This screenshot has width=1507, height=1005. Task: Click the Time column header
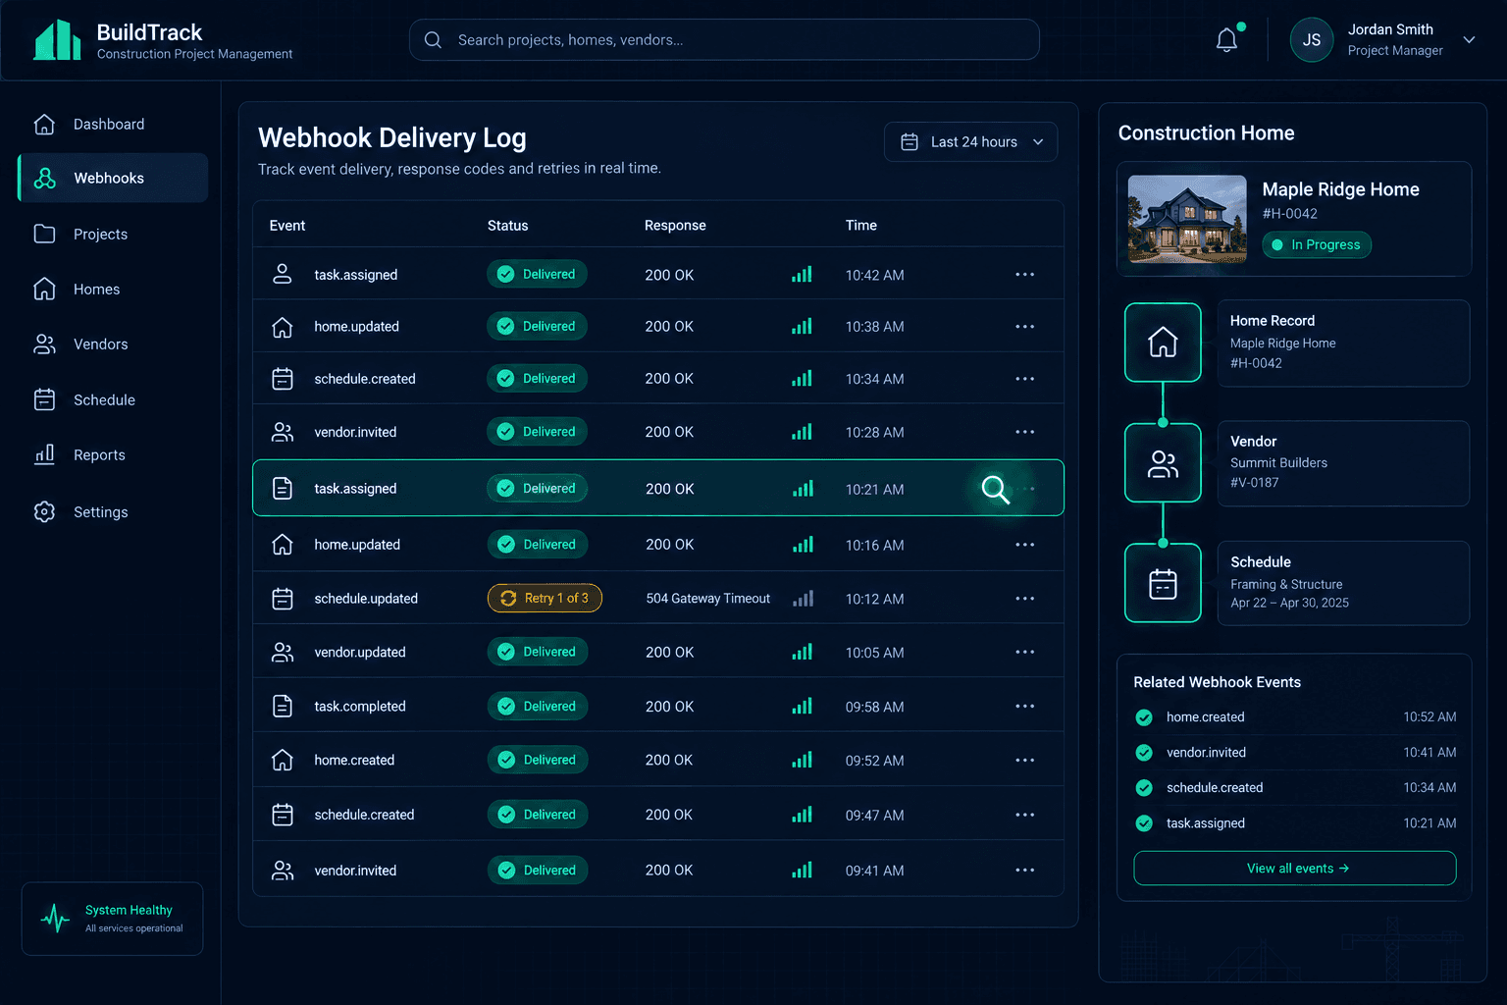tap(861, 226)
